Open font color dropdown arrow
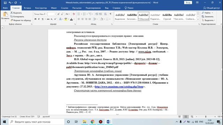223x125 pixels. coord(74,19)
